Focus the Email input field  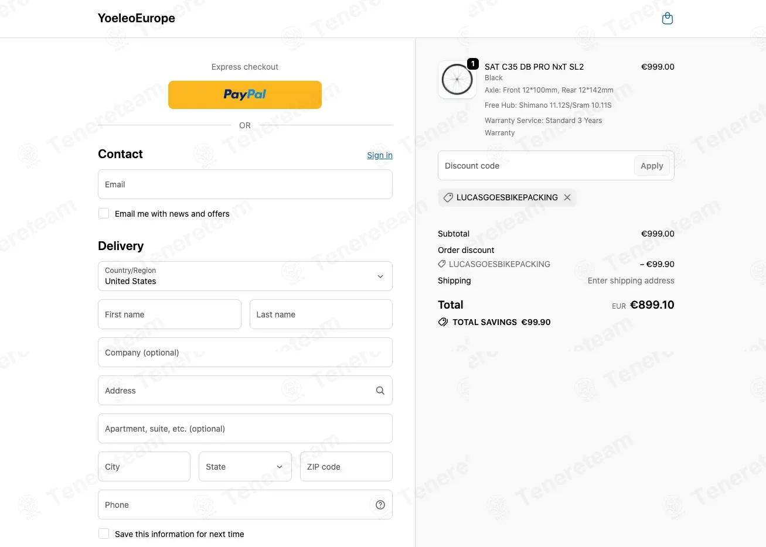[x=245, y=184]
